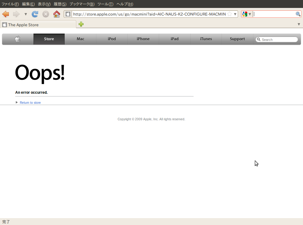Open the 表示(V) menu
This screenshot has height=225, width=303.
coord(44,4)
